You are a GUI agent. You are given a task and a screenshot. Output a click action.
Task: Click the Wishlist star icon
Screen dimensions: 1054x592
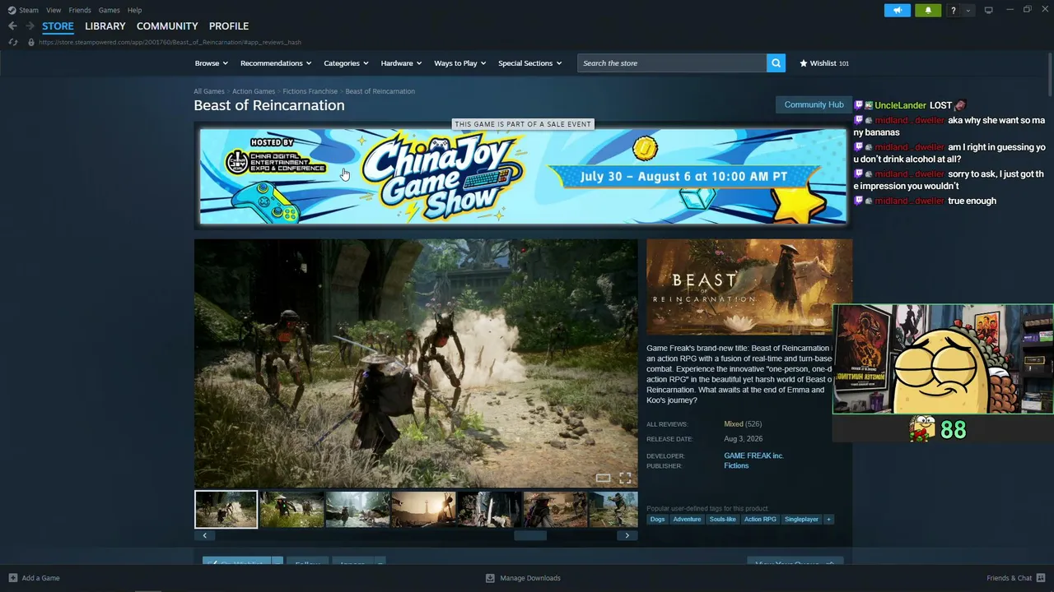click(x=804, y=63)
